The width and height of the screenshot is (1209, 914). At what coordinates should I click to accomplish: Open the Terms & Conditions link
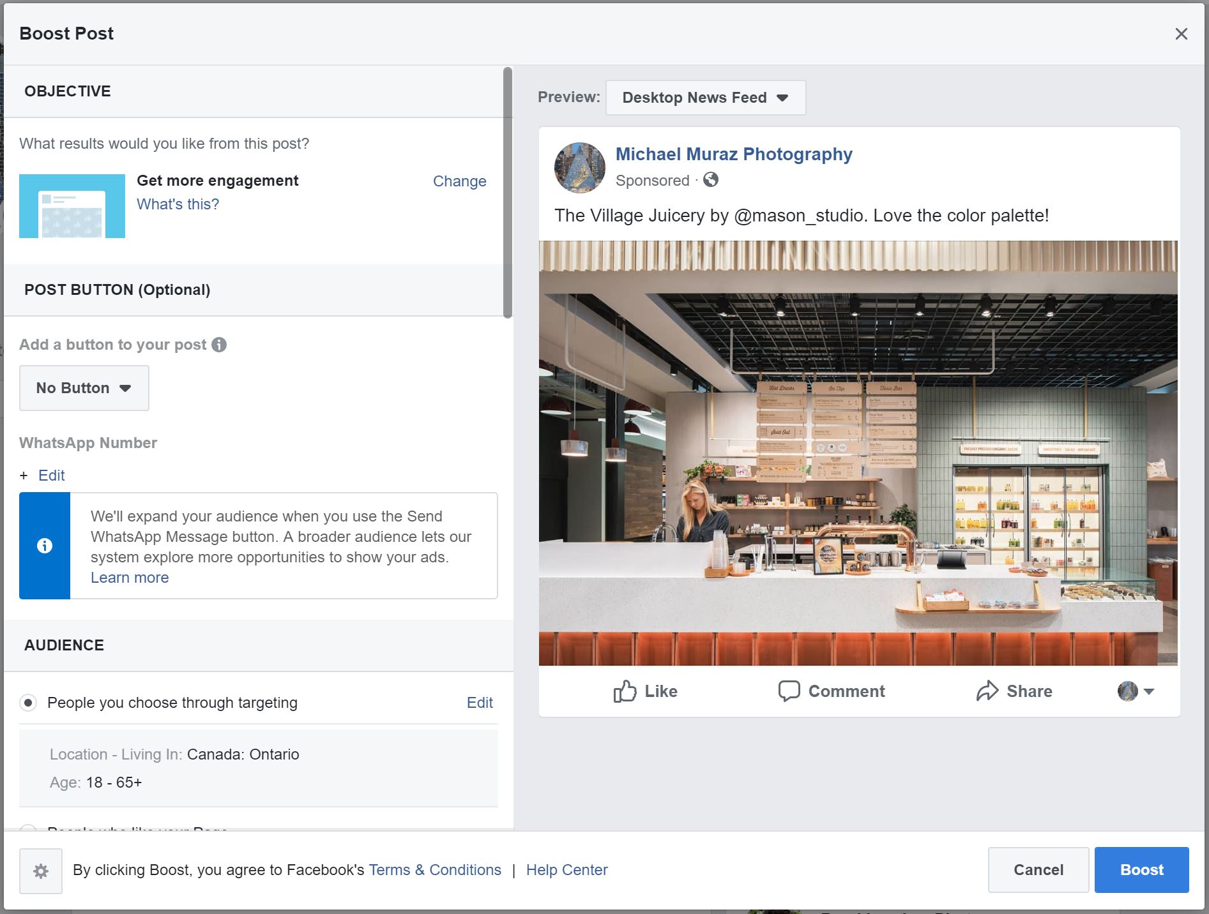(435, 870)
